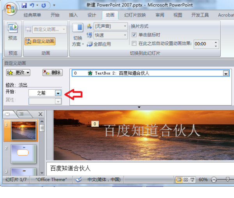
Task: Open the disabled 自定义动画 combo box
Action: pos(49,29)
